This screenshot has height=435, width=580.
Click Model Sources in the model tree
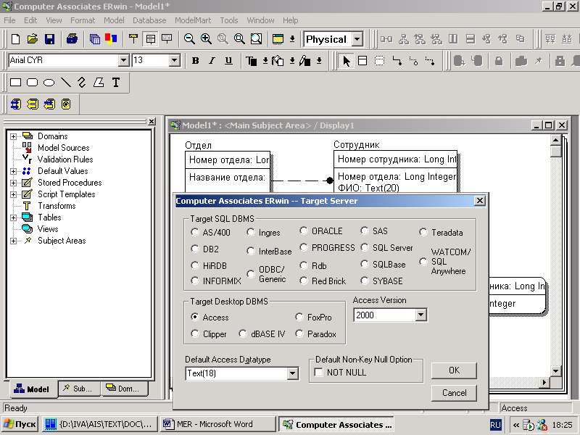tap(64, 148)
